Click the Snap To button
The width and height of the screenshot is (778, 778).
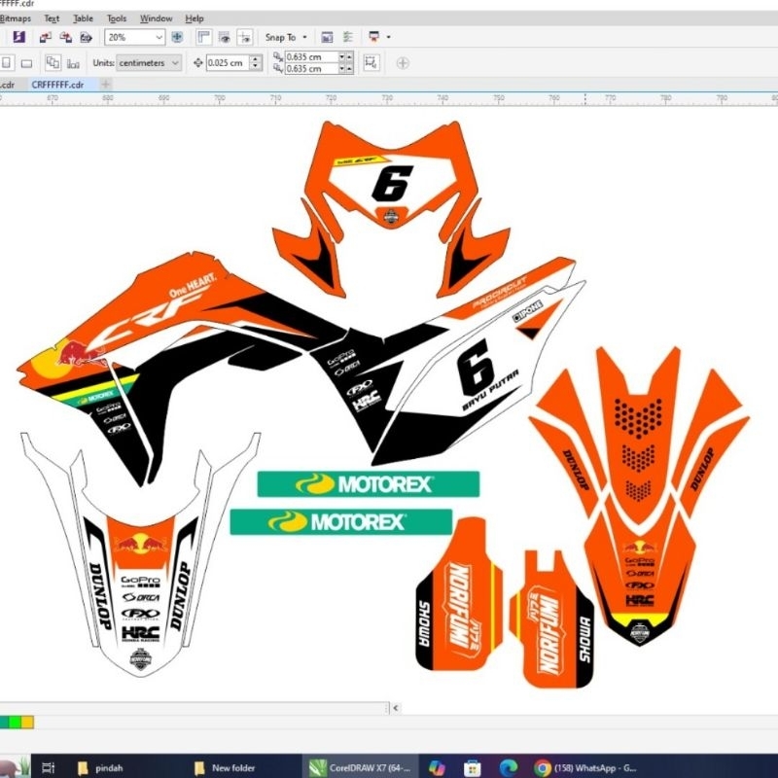[x=281, y=37]
